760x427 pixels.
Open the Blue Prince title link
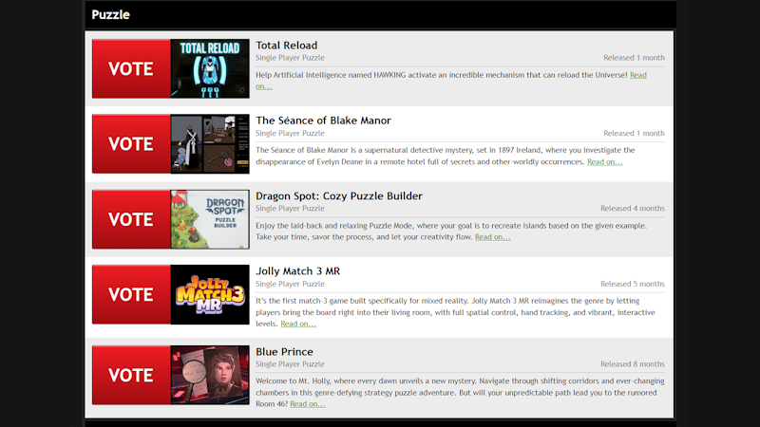284,351
